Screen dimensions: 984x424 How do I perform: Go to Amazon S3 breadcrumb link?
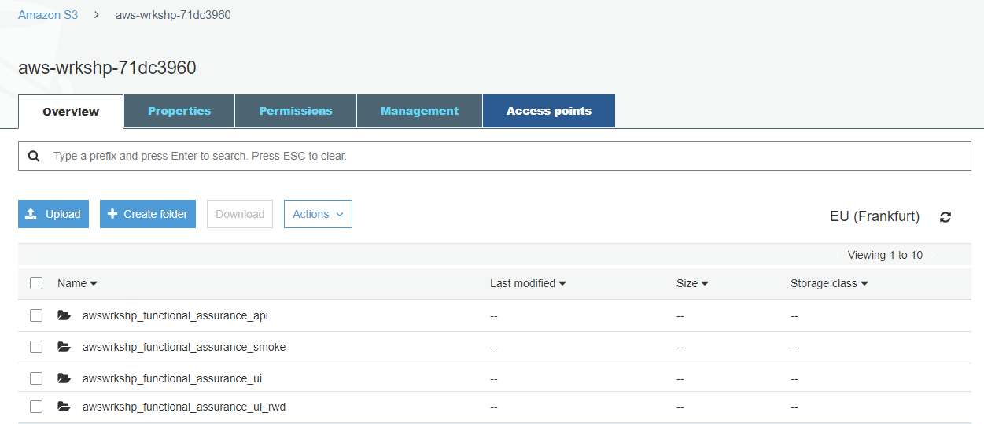click(48, 15)
